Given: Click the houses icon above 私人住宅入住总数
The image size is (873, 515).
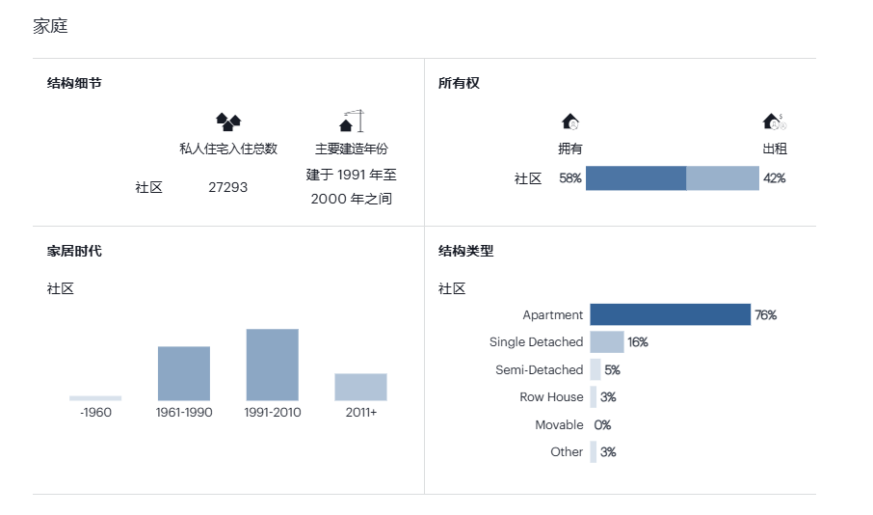Looking at the screenshot, I should tap(228, 122).
